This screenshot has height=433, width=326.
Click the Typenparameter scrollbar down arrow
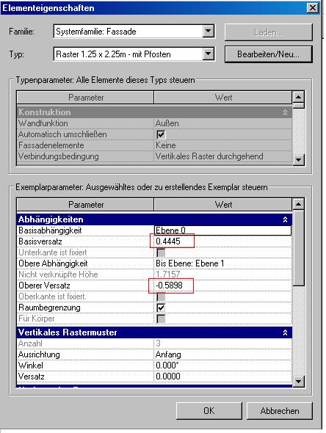click(298, 159)
